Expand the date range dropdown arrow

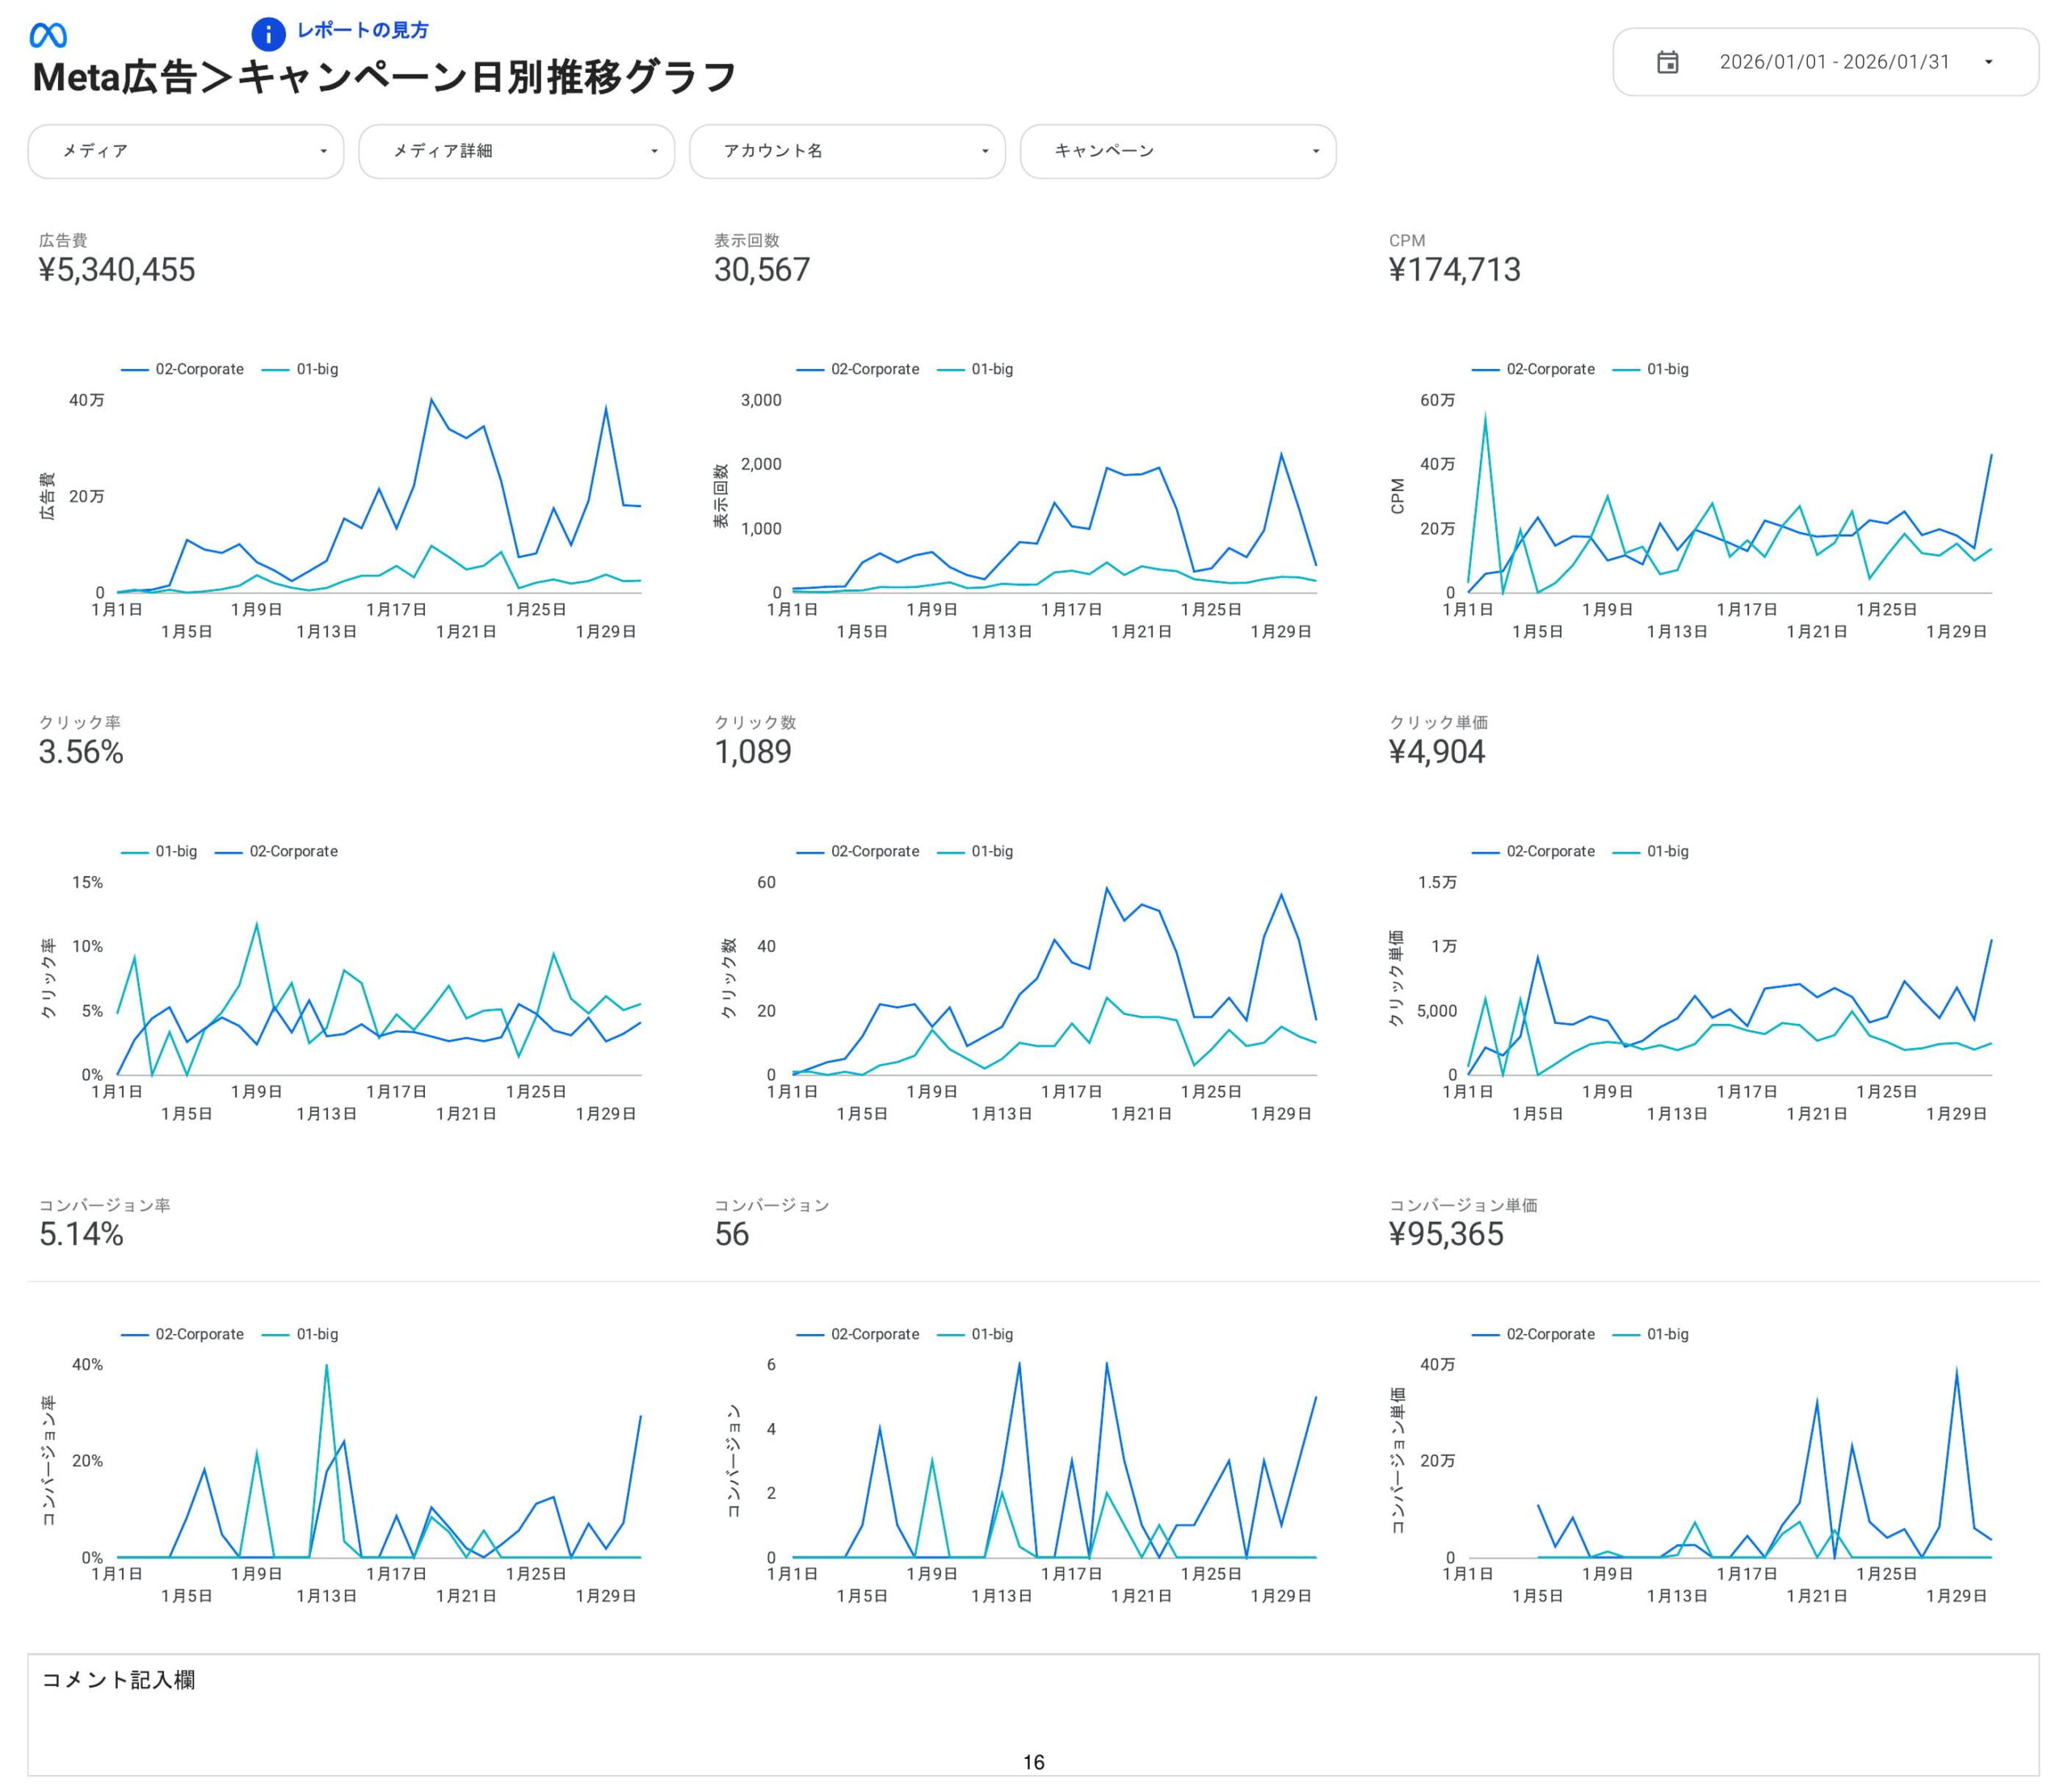coord(1988,62)
